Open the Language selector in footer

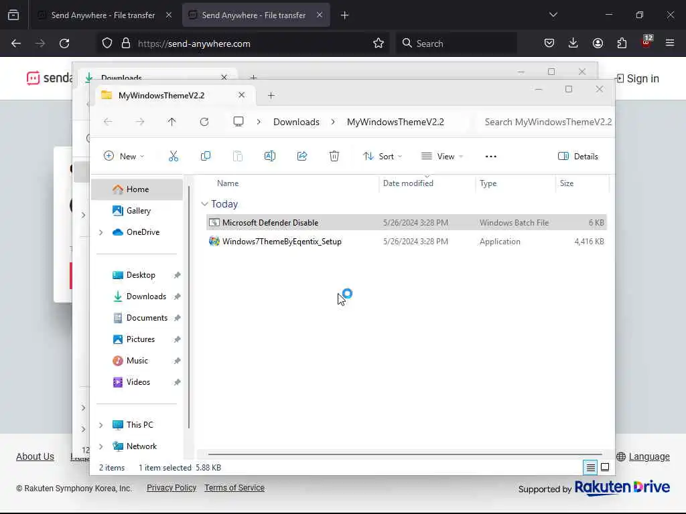pyautogui.click(x=643, y=456)
